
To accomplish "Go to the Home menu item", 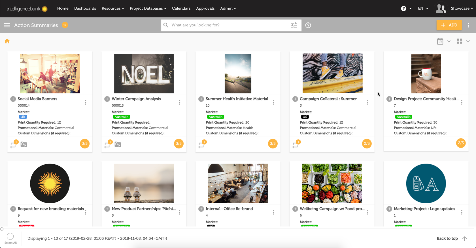I will [63, 8].
